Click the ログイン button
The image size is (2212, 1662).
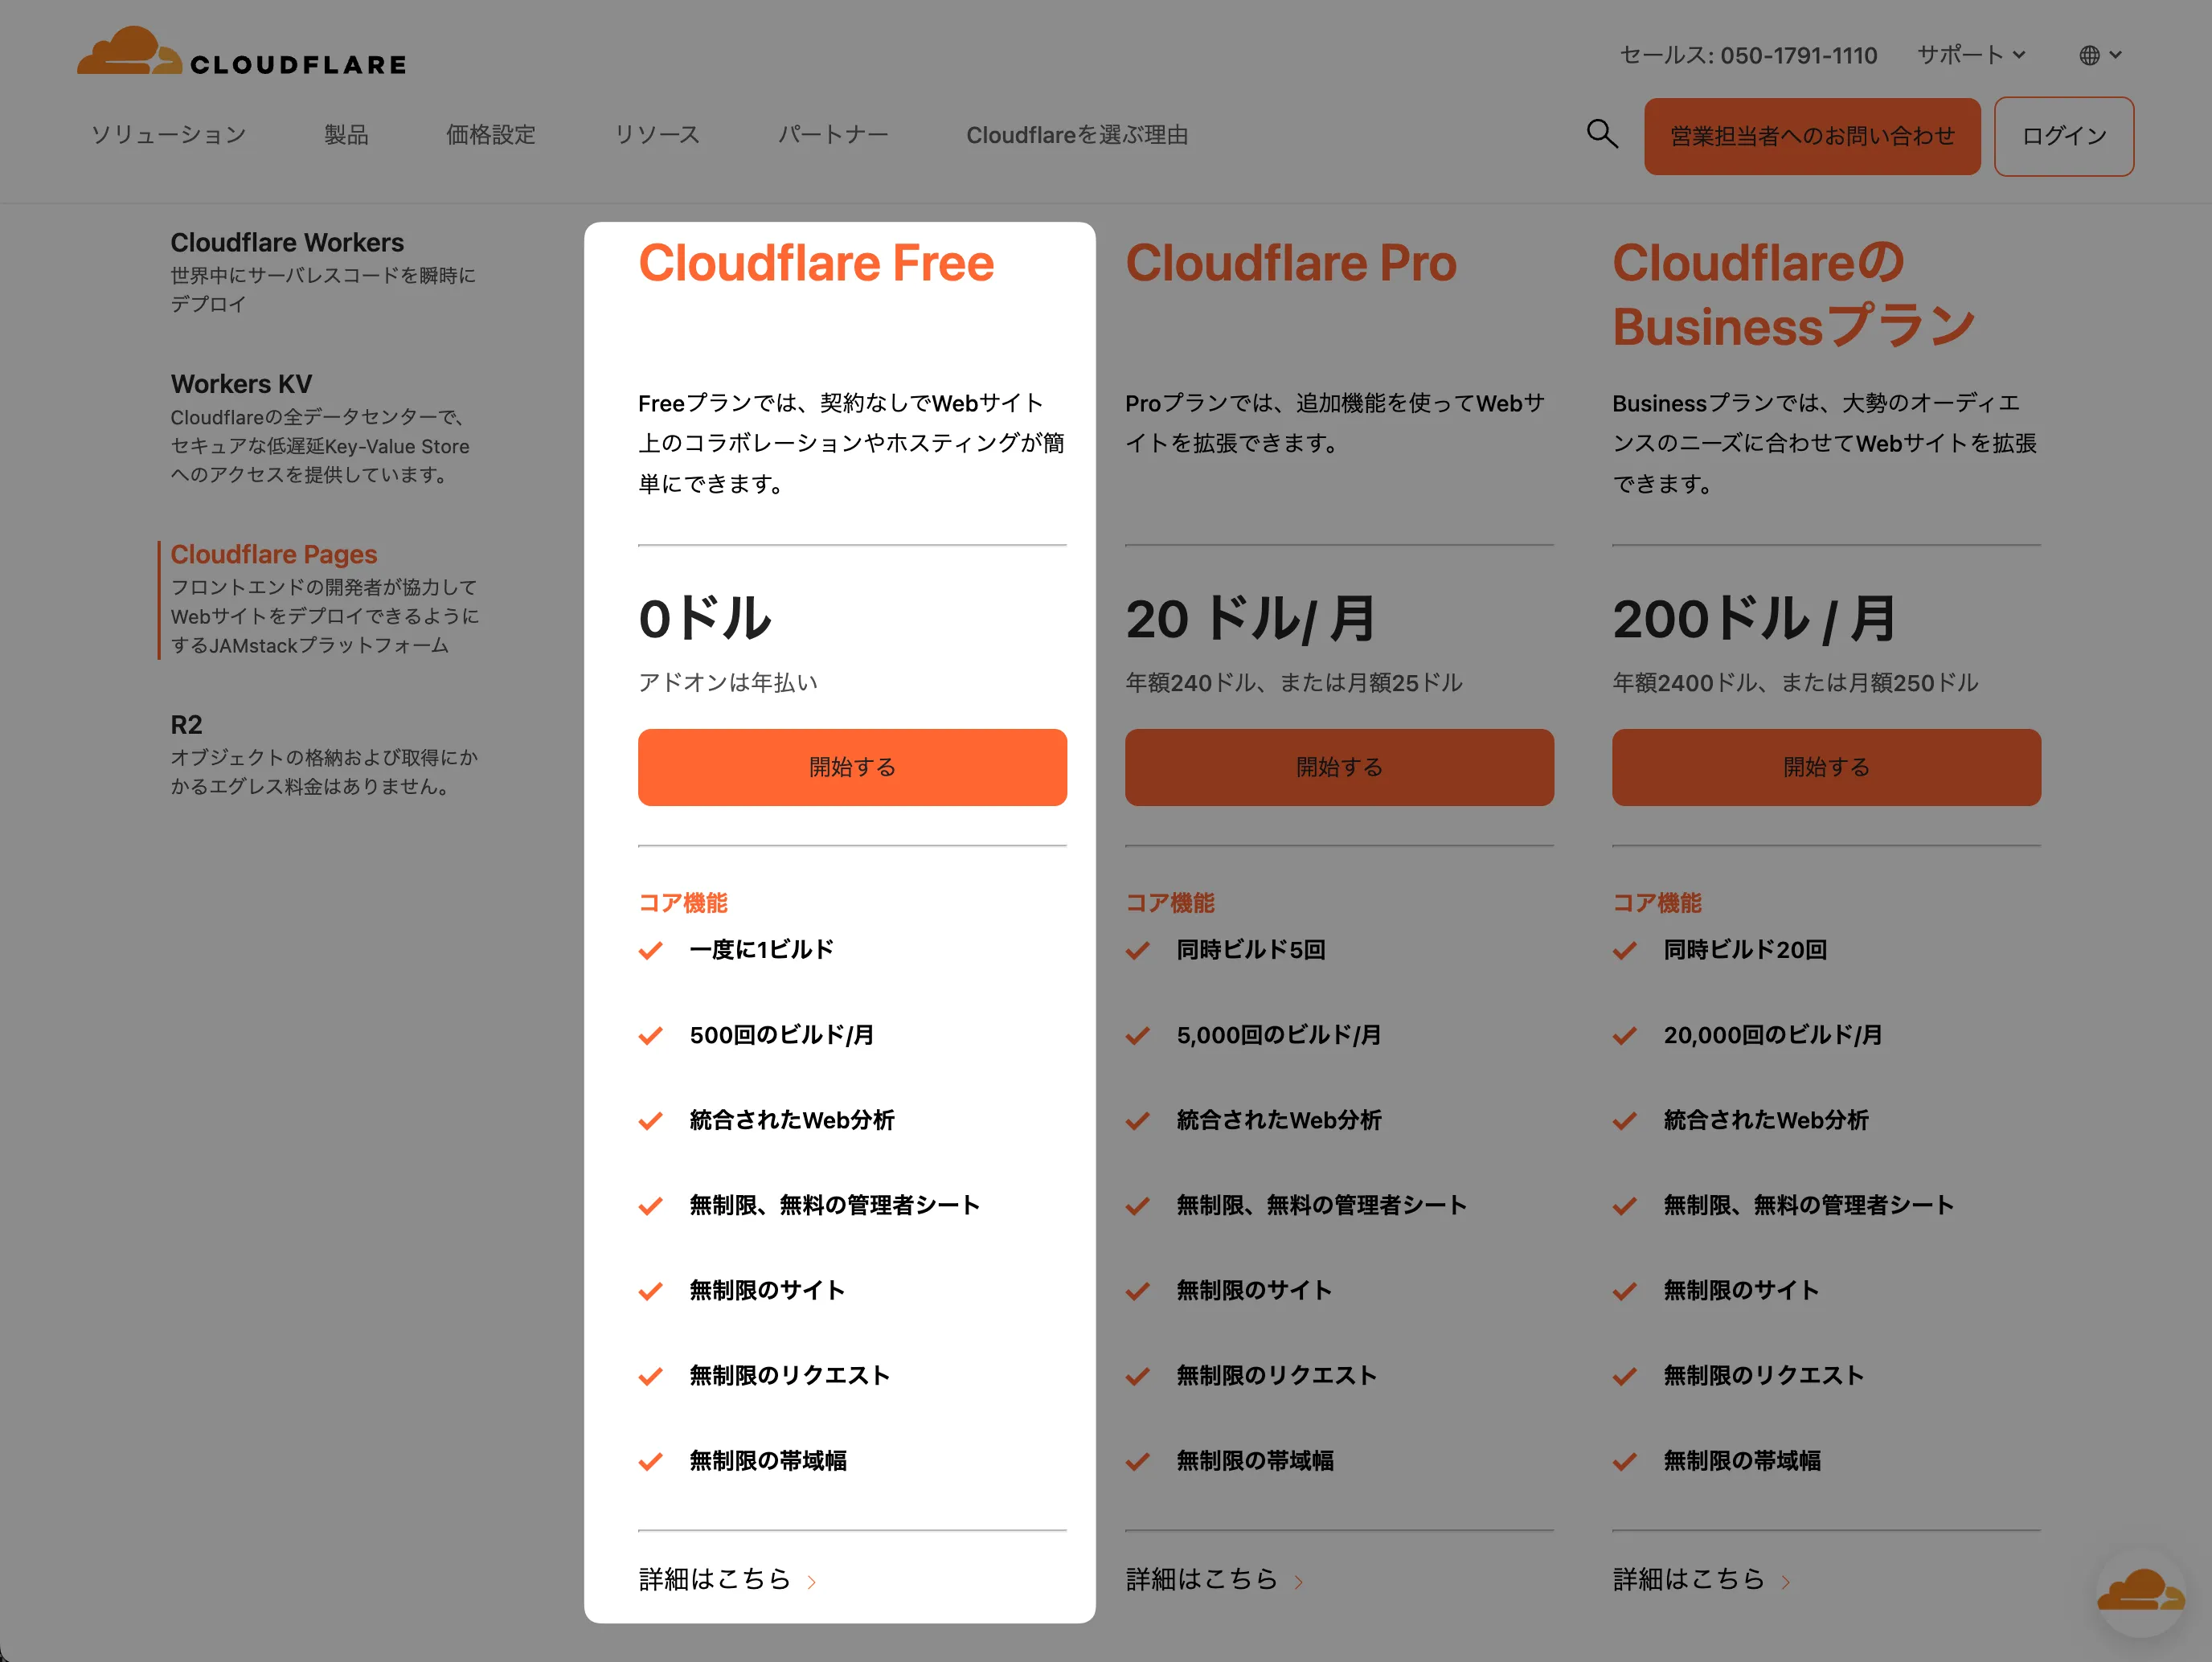click(x=2063, y=136)
